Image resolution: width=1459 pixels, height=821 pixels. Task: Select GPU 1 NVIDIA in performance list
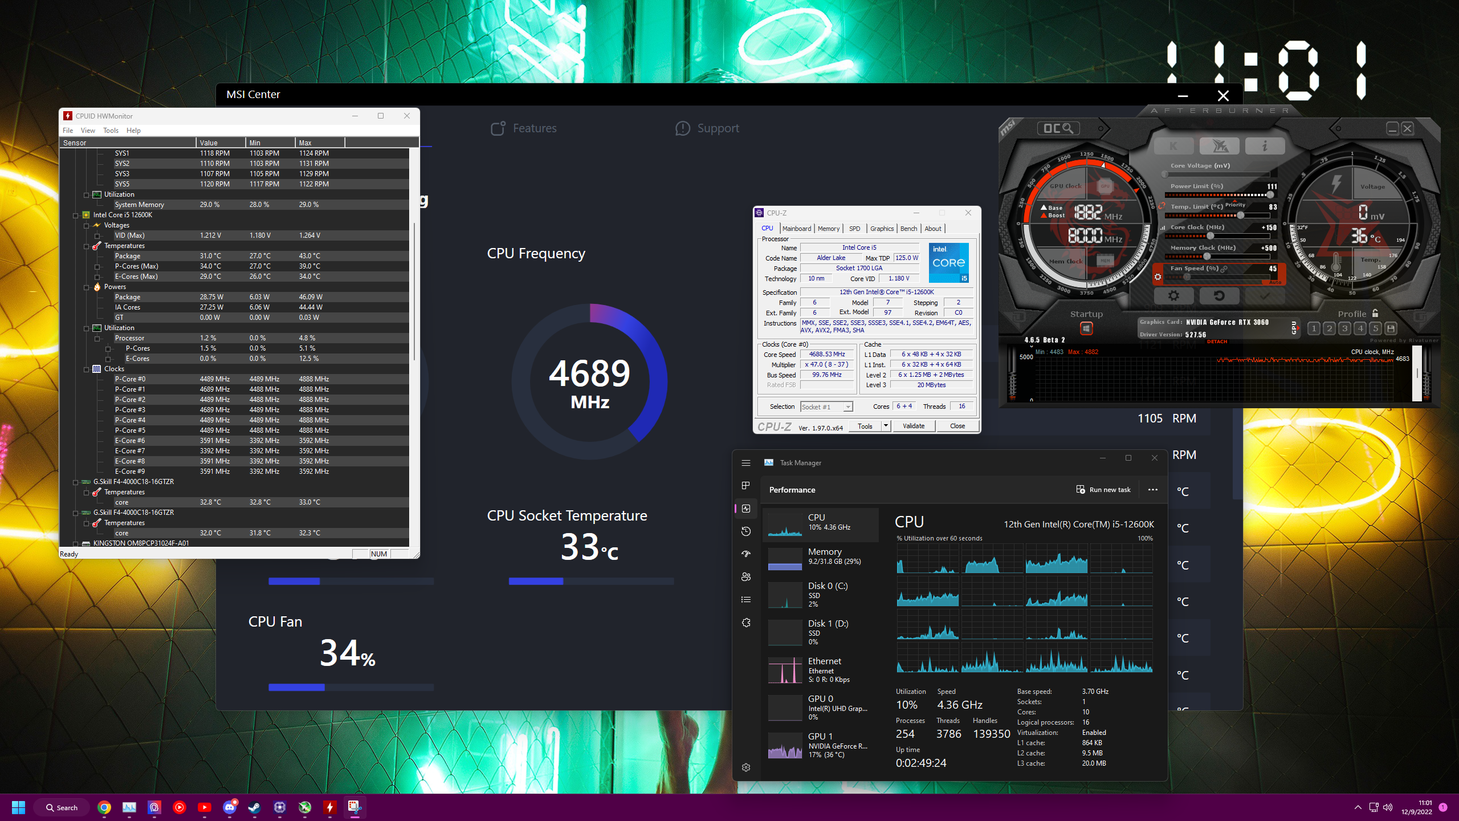pyautogui.click(x=821, y=745)
